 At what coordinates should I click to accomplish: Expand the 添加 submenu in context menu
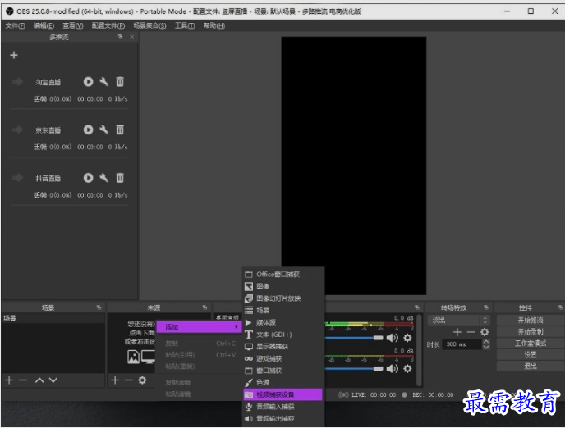coord(200,326)
